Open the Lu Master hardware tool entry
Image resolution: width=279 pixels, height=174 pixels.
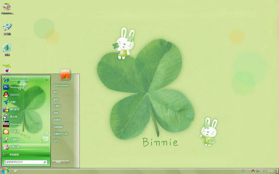point(26,116)
